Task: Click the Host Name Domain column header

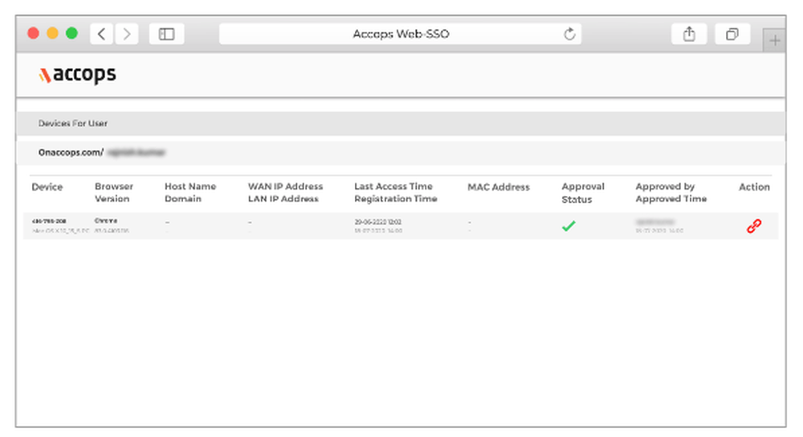Action: [190, 193]
